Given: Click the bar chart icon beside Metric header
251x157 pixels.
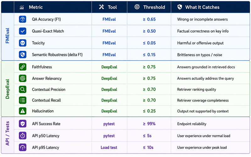Looking at the screenshot, I should [x=22, y=7].
